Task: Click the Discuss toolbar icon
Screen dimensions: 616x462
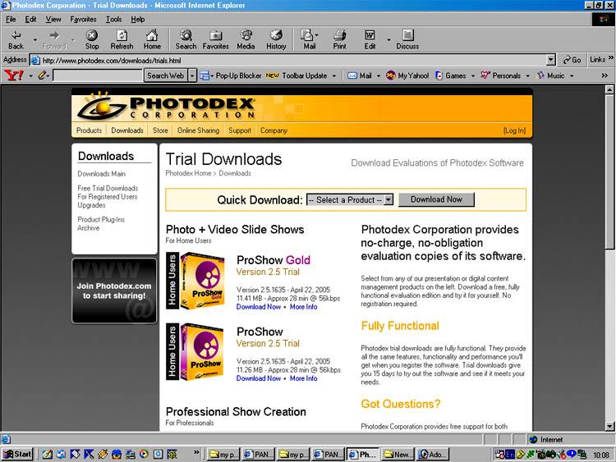Action: (407, 39)
